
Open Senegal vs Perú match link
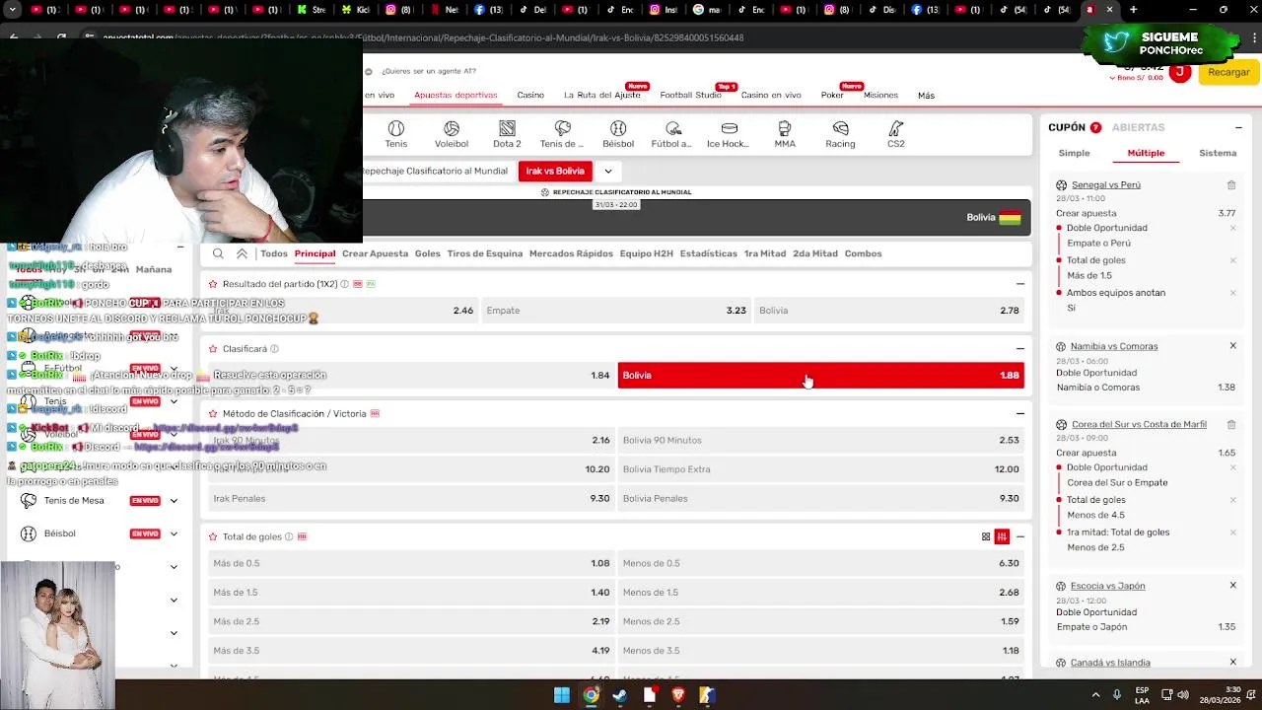1105,185
